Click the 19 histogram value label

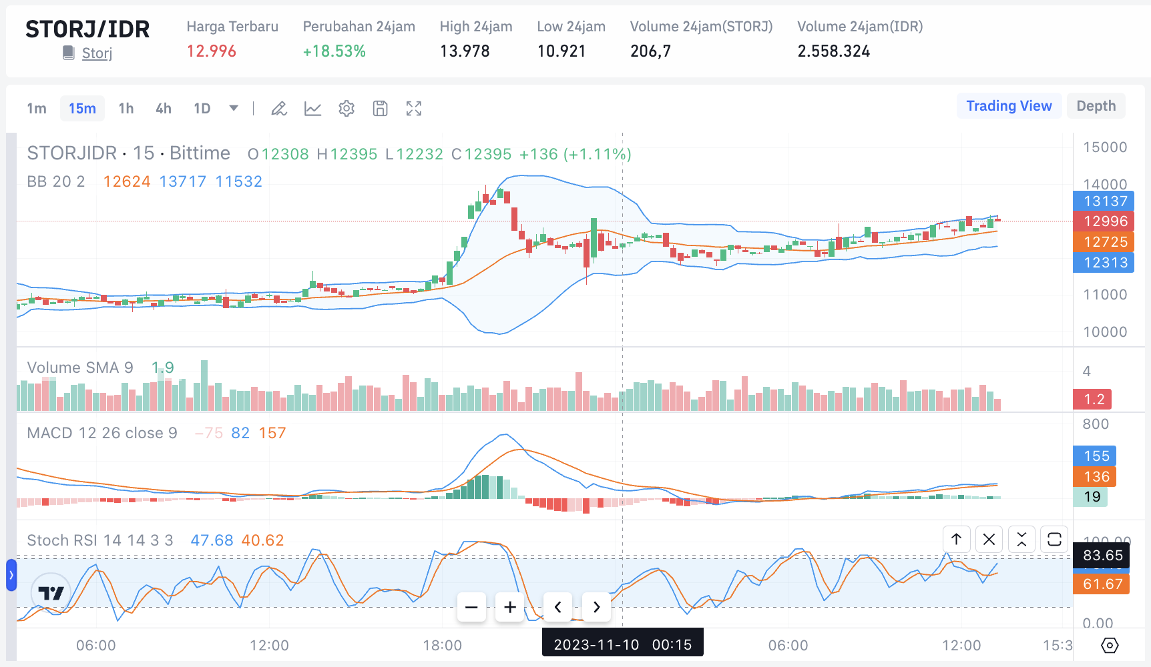pyautogui.click(x=1091, y=497)
